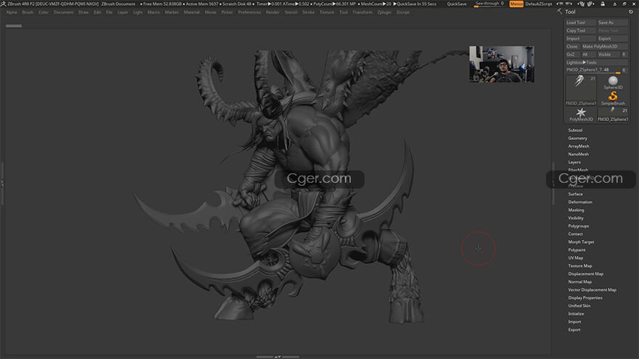Click the Load Tool button
The image size is (639, 359).
[x=581, y=22]
